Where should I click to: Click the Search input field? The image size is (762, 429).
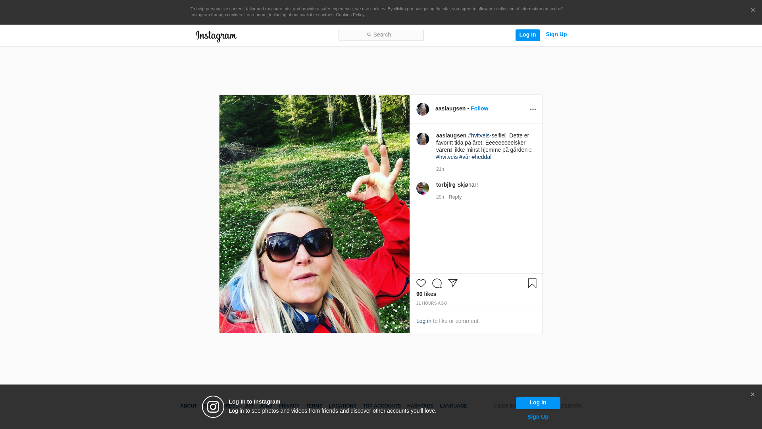pos(381,35)
